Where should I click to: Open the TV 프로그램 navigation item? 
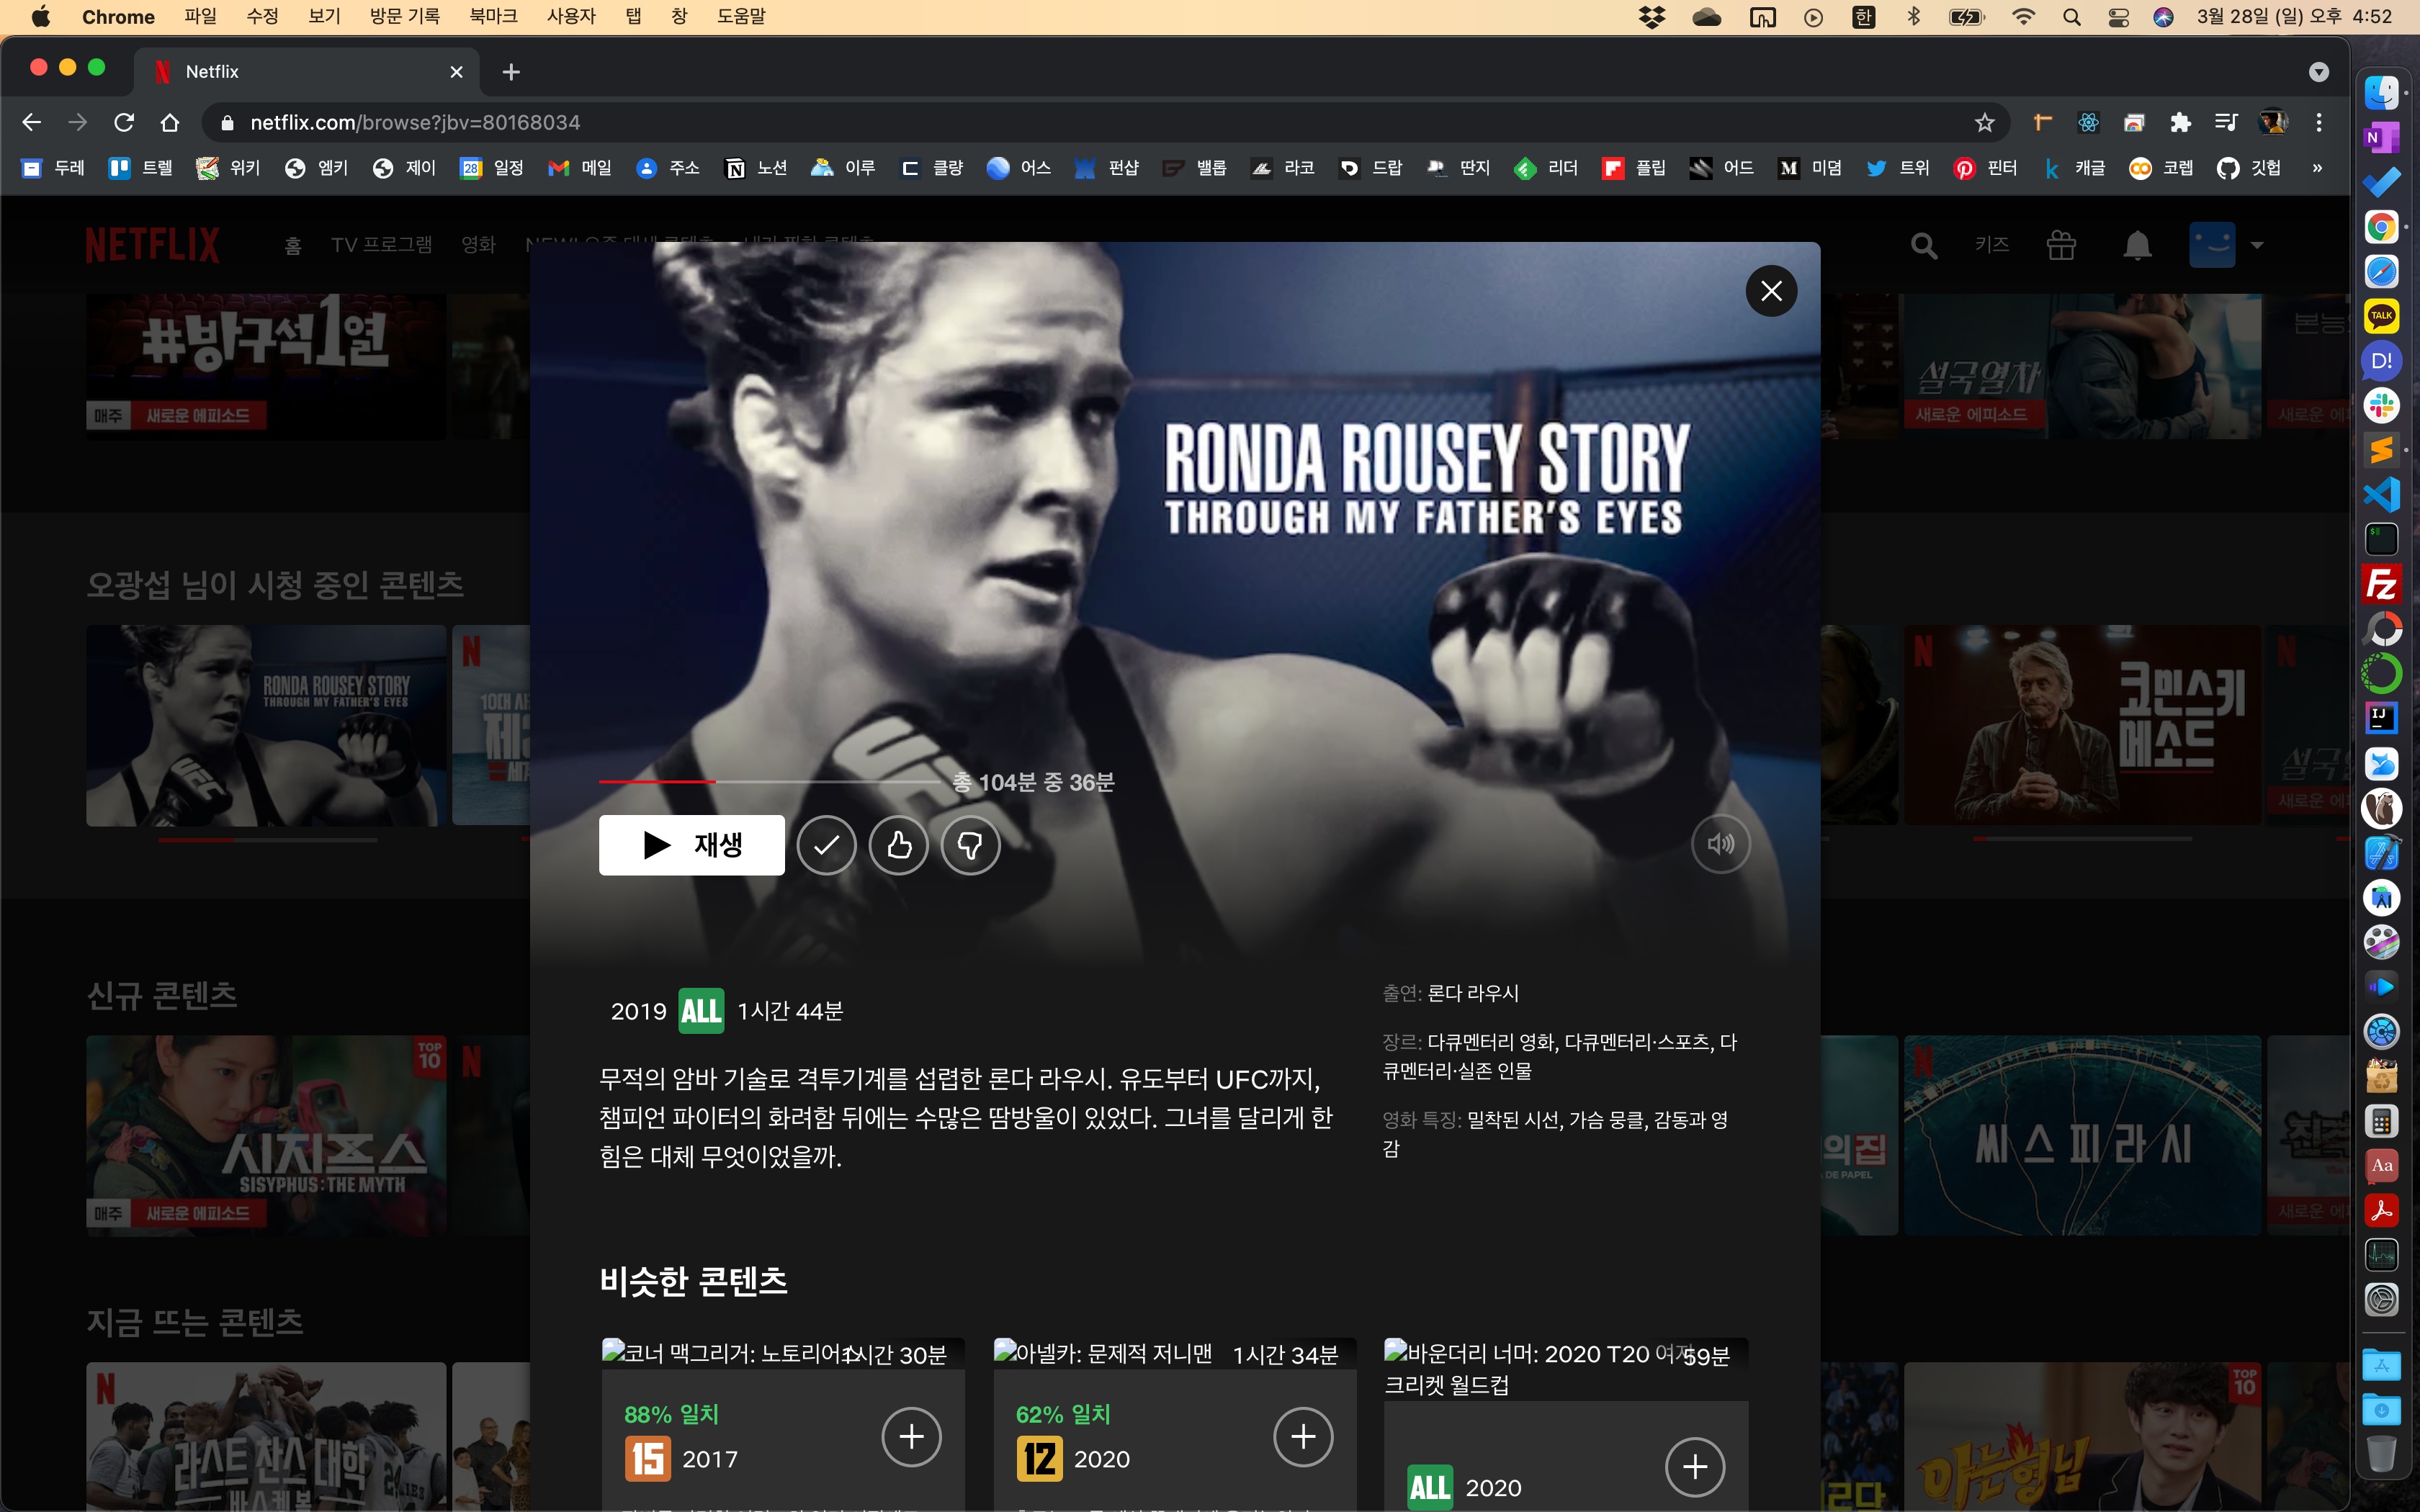[382, 245]
